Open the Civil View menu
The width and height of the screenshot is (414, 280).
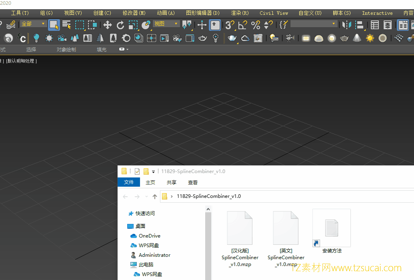point(274,13)
